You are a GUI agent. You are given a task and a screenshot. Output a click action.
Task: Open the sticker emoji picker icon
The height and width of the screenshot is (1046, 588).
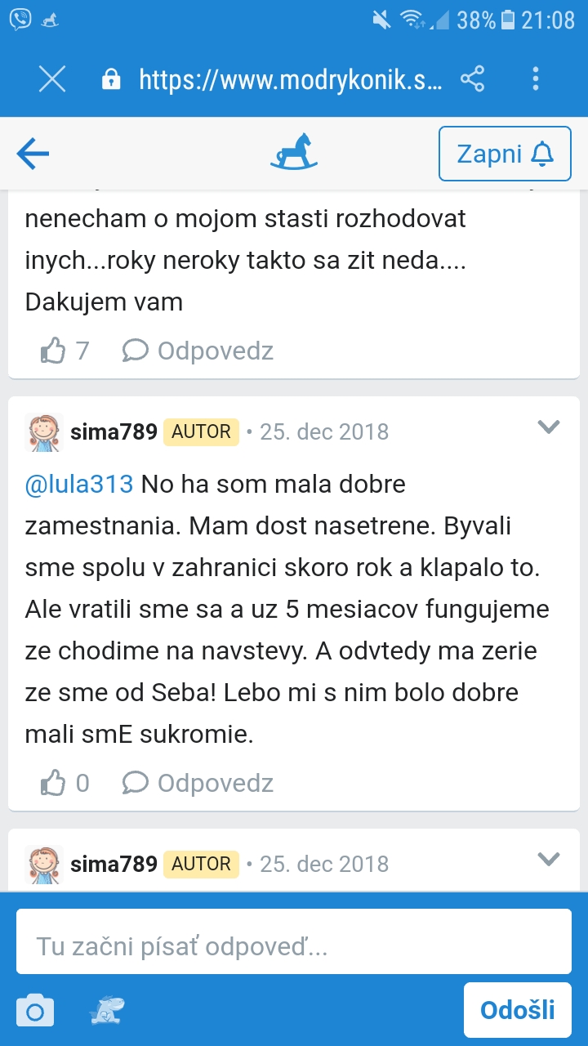[107, 1012]
